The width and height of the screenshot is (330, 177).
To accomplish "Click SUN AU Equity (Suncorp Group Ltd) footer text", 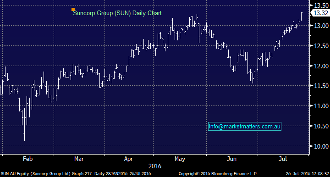I will pyautogui.click(x=36, y=174).
